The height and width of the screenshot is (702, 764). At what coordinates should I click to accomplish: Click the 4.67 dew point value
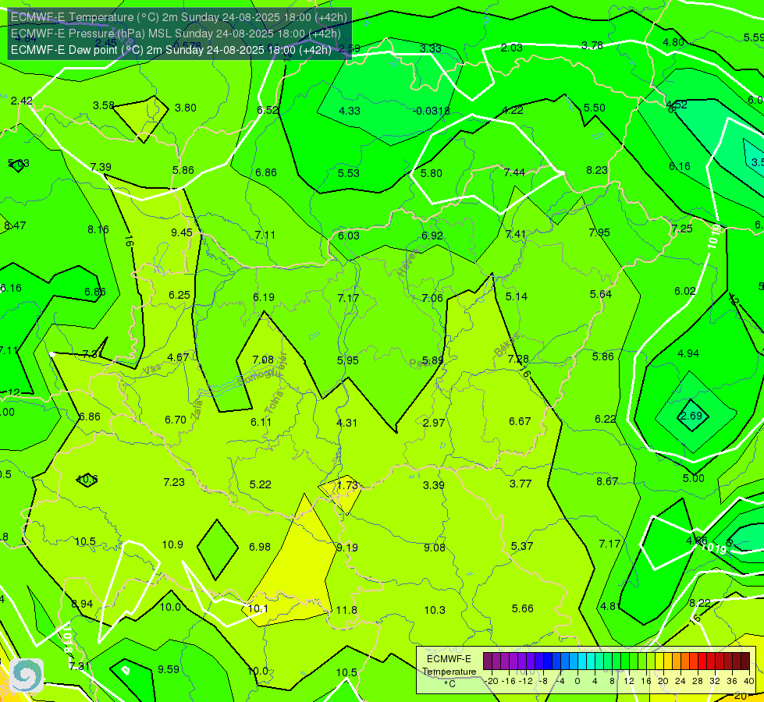click(x=178, y=357)
